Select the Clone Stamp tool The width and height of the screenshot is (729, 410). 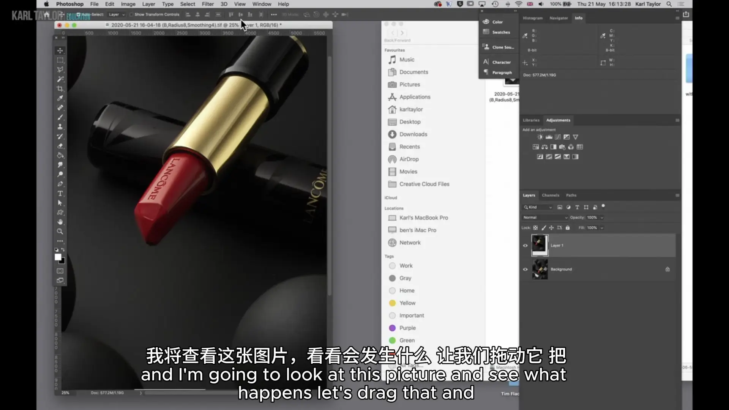60,126
